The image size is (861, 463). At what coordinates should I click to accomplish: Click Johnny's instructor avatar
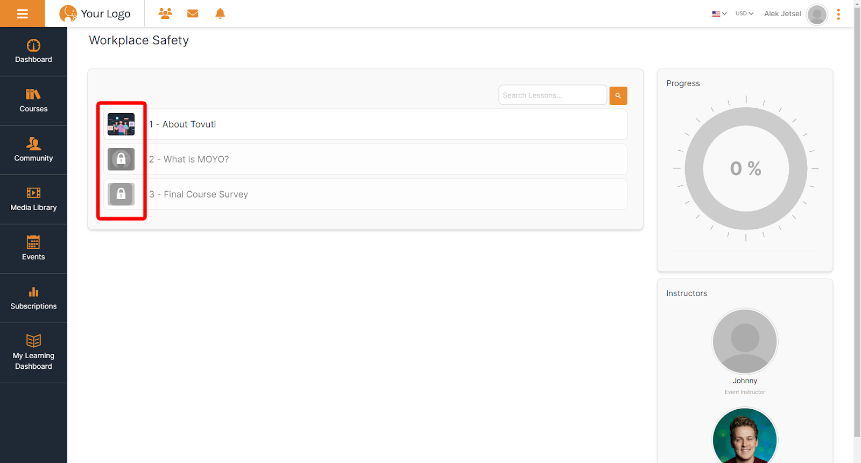coord(745,341)
